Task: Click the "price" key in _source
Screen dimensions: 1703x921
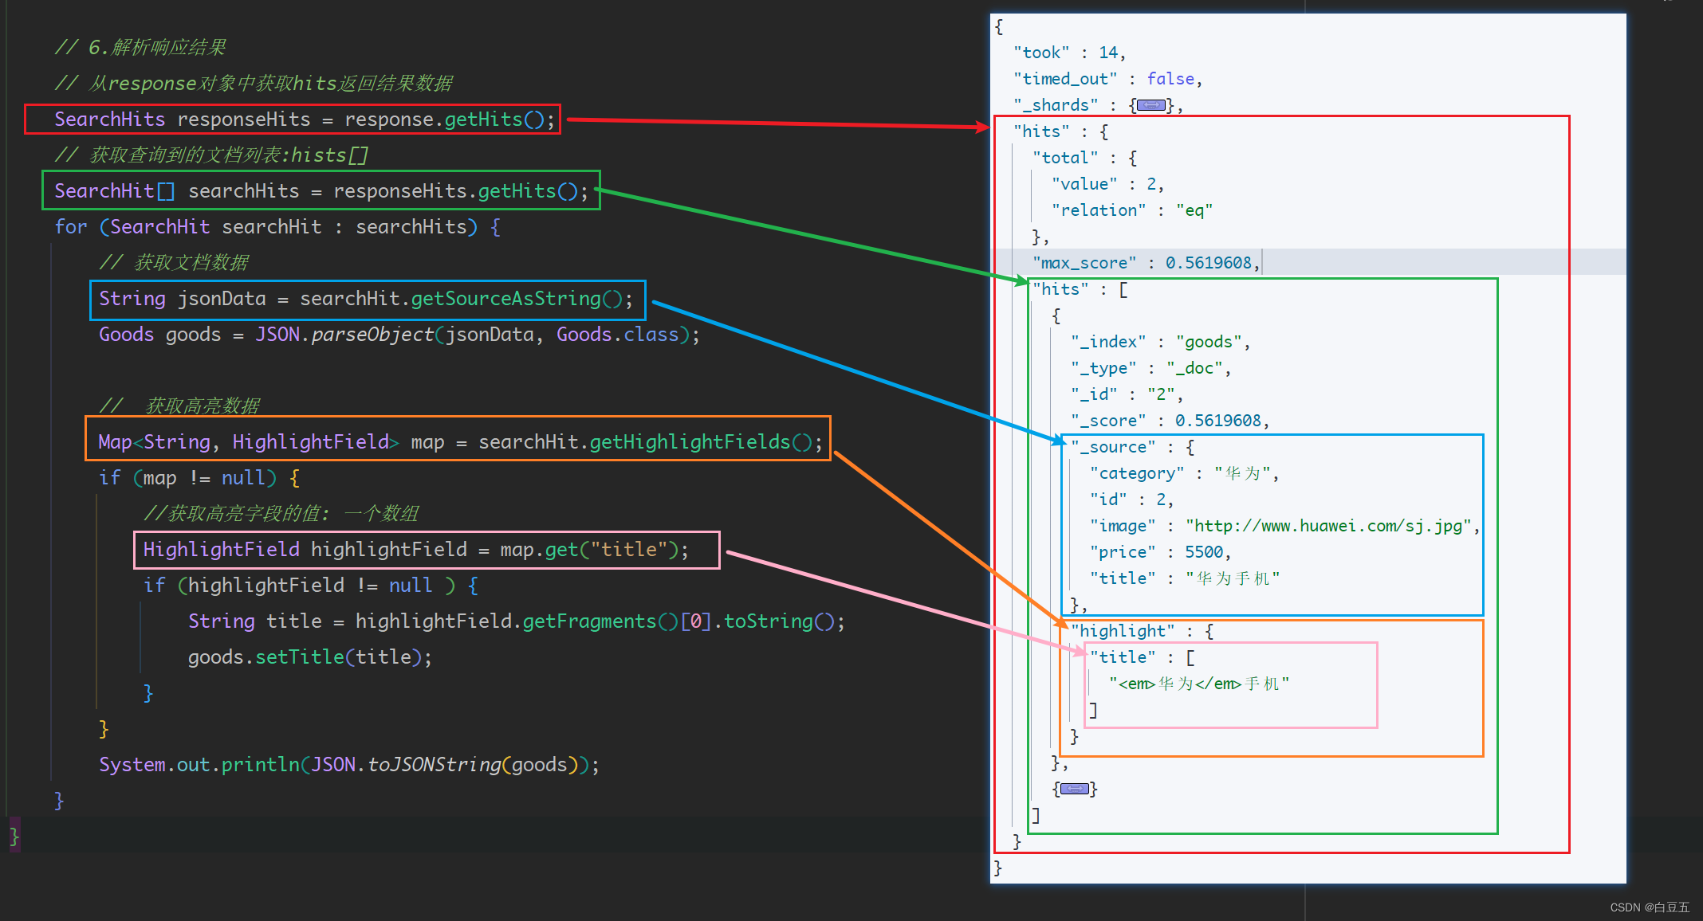Action: click(x=1123, y=552)
